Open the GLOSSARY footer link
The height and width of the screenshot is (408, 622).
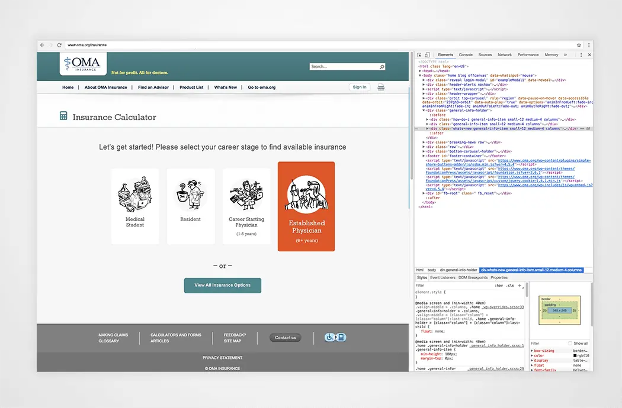[108, 341]
